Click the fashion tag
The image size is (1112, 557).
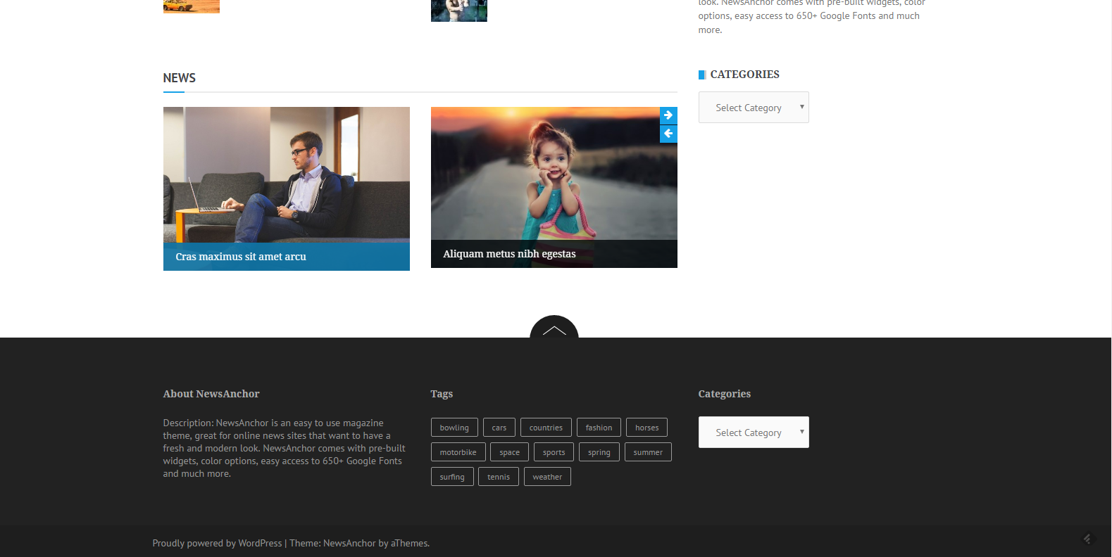[x=599, y=428]
